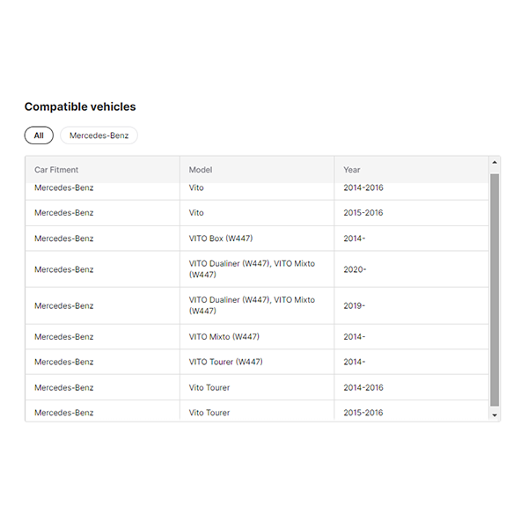Click the scrollbar down arrow
The image size is (528, 528).
click(x=495, y=414)
